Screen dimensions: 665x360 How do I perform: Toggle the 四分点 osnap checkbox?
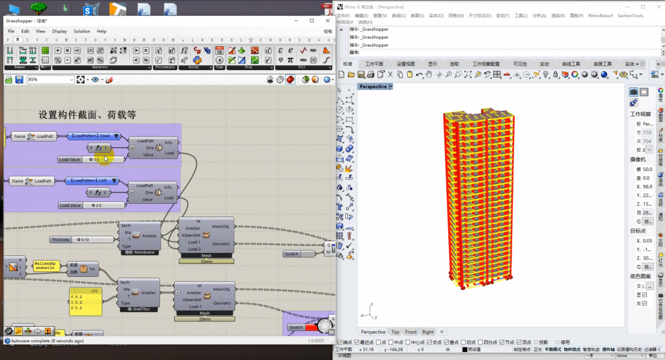tap(480, 342)
